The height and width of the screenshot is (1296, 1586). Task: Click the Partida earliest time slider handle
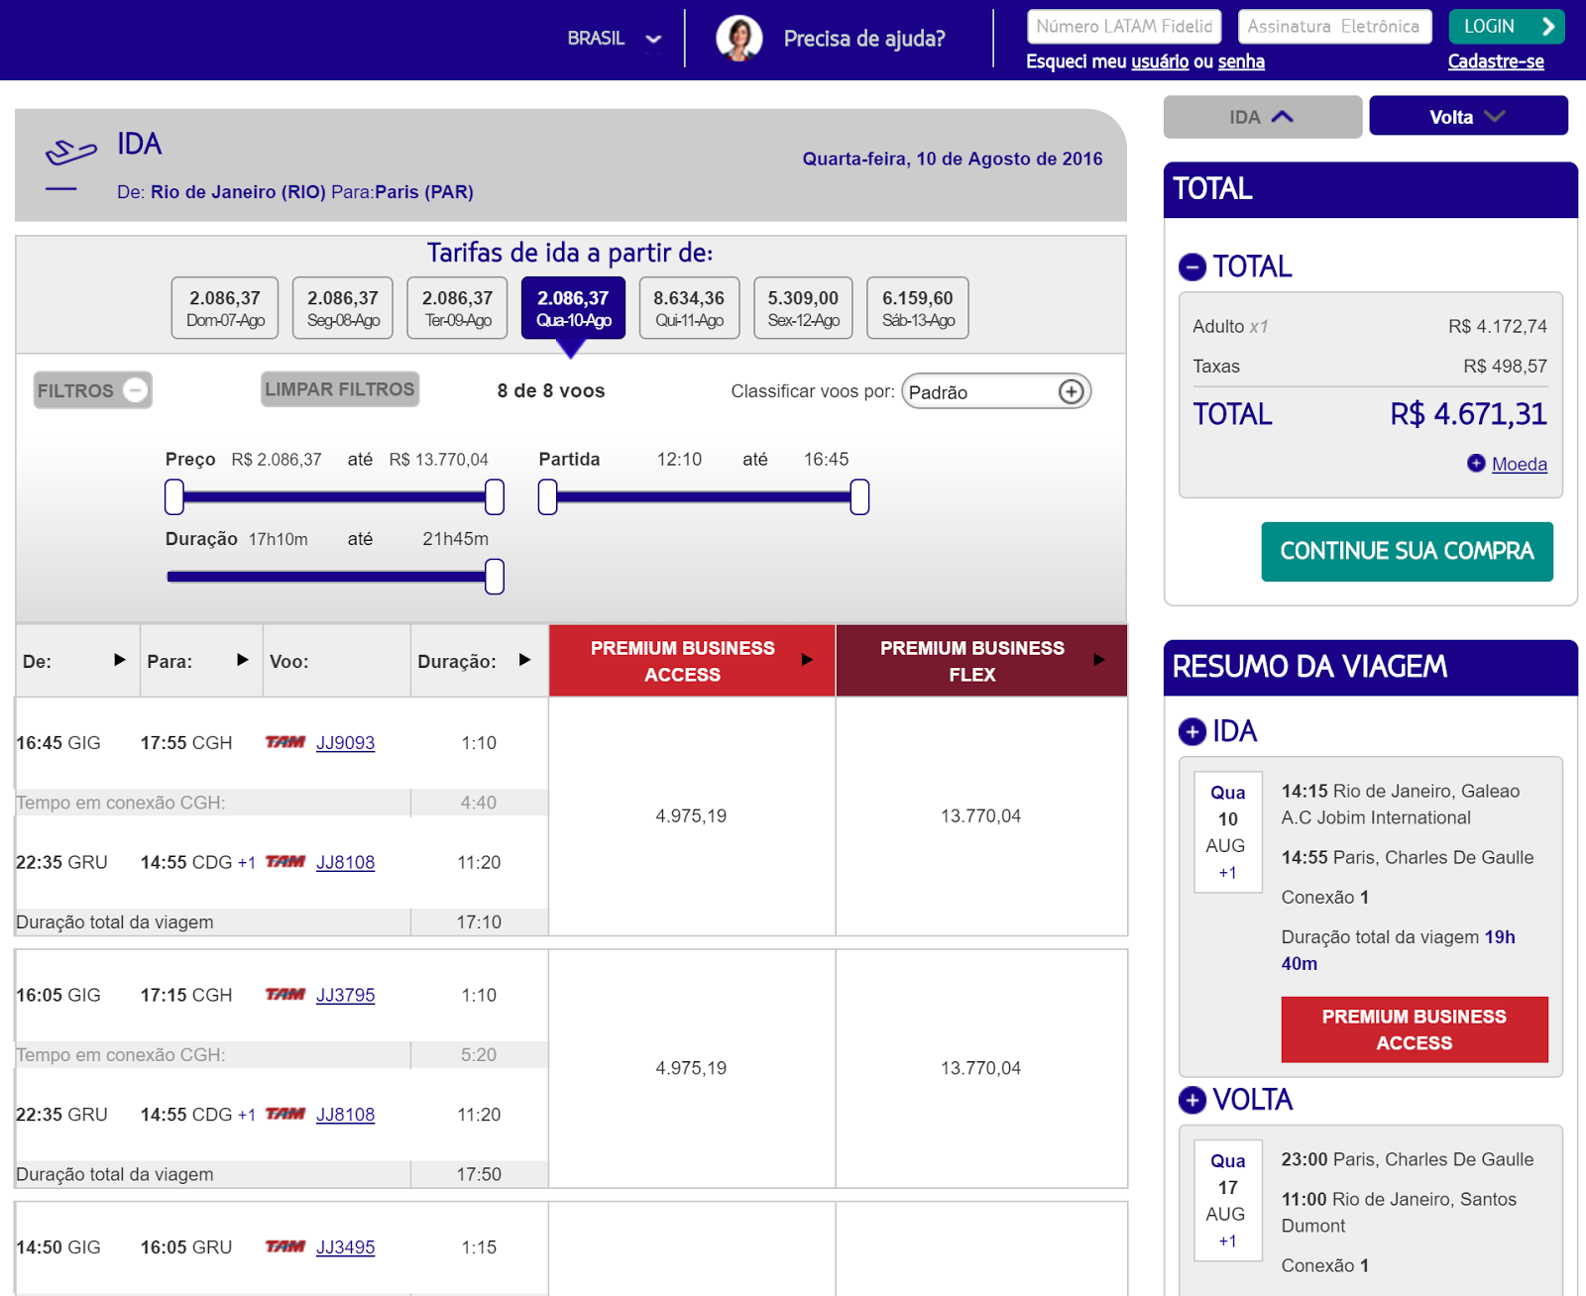tap(547, 497)
